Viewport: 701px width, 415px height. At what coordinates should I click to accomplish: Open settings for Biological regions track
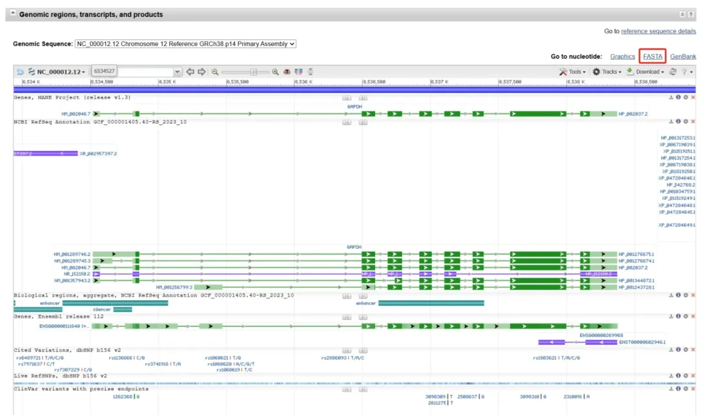686,295
